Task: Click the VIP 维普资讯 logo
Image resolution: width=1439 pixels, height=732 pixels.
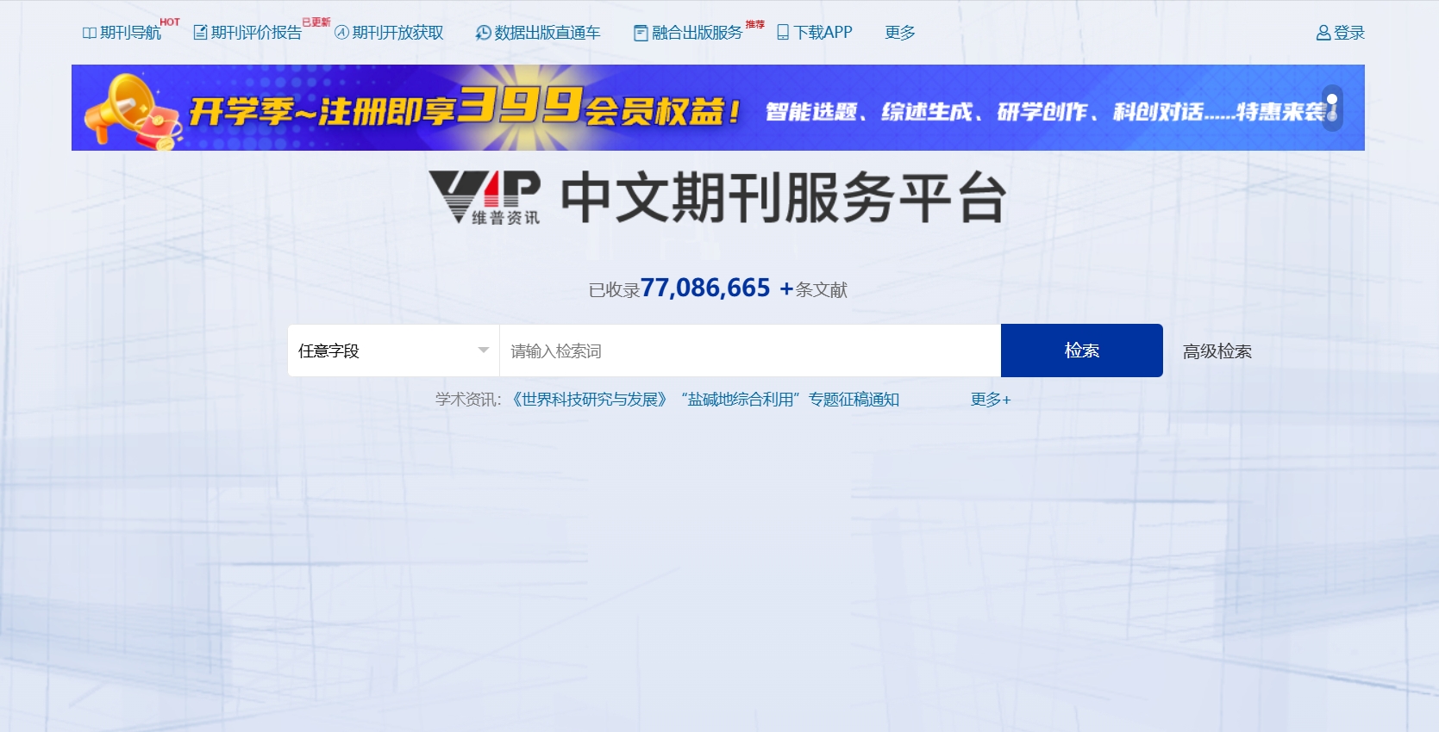Action: point(485,197)
